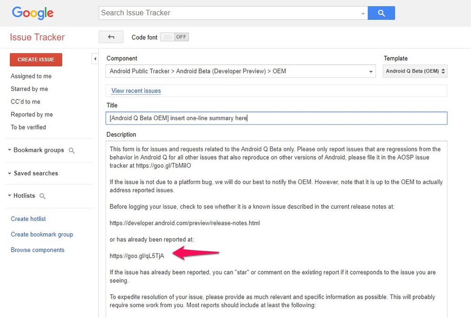Click the back arrow button

(111, 37)
